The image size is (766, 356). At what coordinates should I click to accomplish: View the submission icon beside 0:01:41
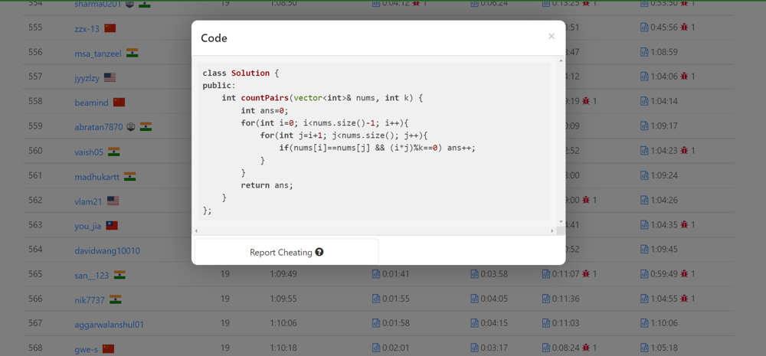[x=376, y=274]
